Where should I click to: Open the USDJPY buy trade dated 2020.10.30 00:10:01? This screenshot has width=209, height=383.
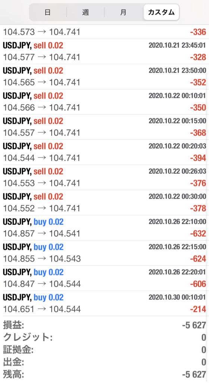104,303
